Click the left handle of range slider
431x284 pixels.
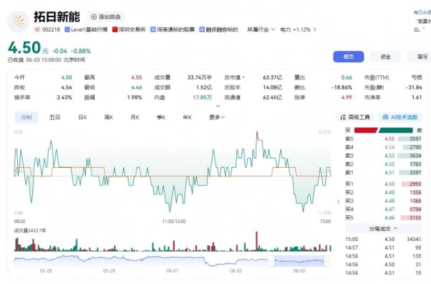tap(271, 261)
